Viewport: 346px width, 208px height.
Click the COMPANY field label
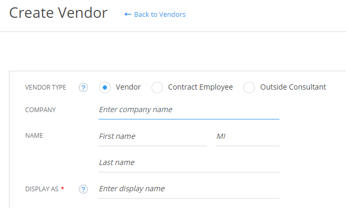[x=40, y=110]
